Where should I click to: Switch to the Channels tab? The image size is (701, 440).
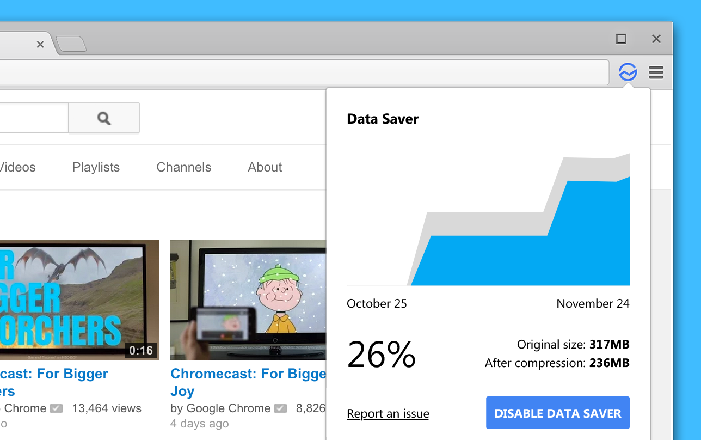183,167
